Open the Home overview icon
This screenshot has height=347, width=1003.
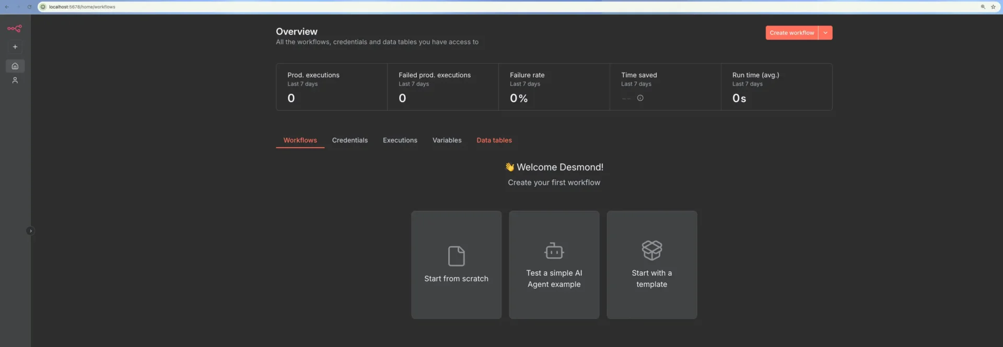(15, 66)
